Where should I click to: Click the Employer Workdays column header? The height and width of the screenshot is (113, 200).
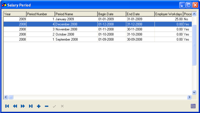pyautogui.click(x=169, y=14)
